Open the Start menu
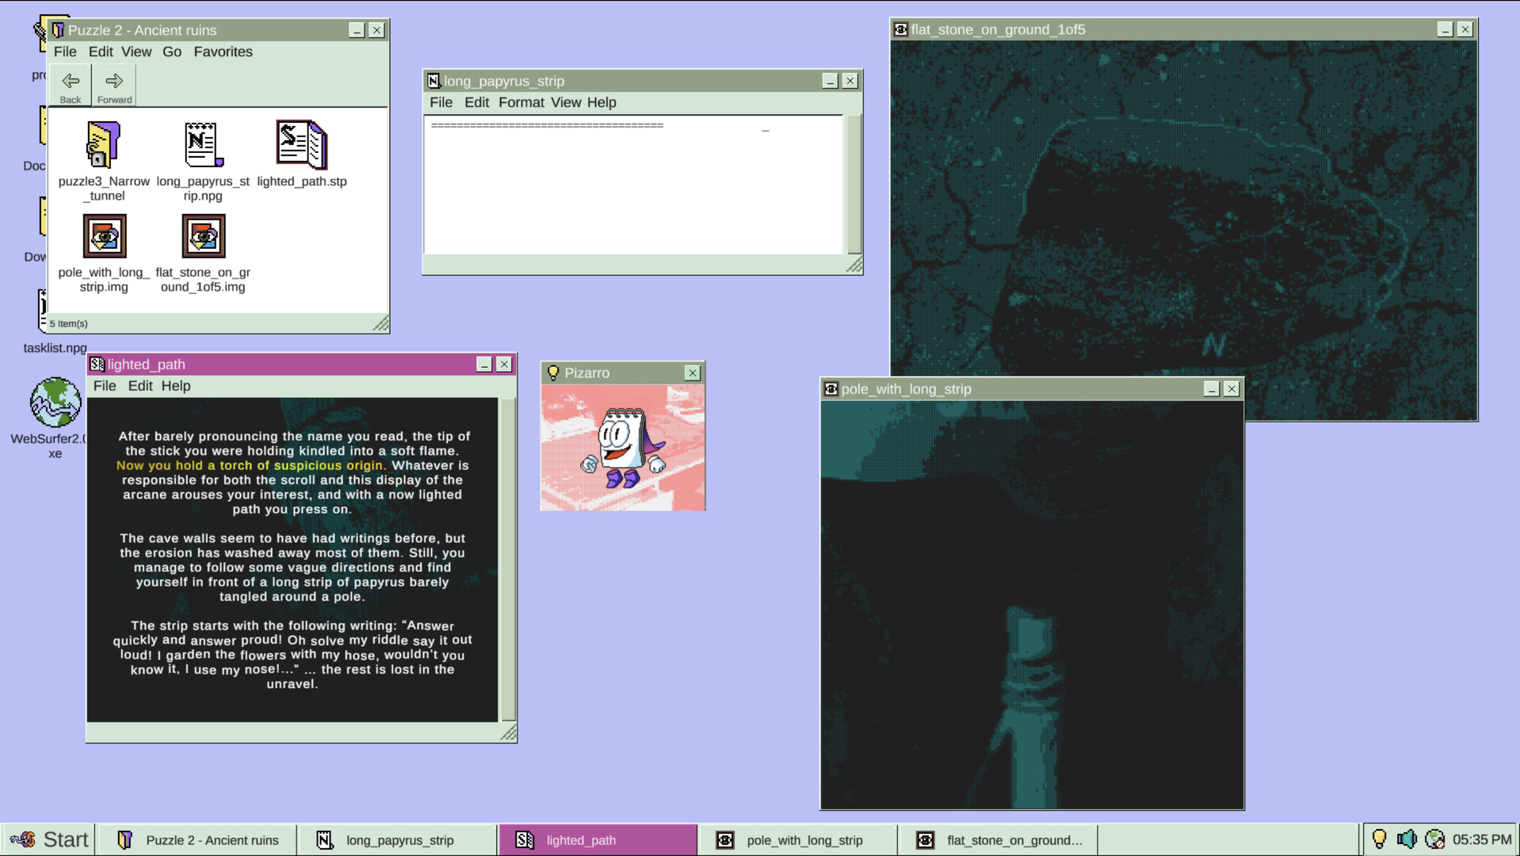This screenshot has height=856, width=1520. click(48, 839)
